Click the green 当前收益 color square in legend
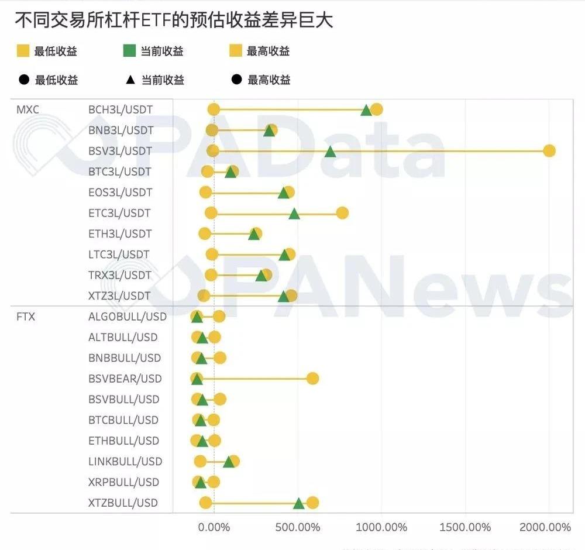 point(129,51)
